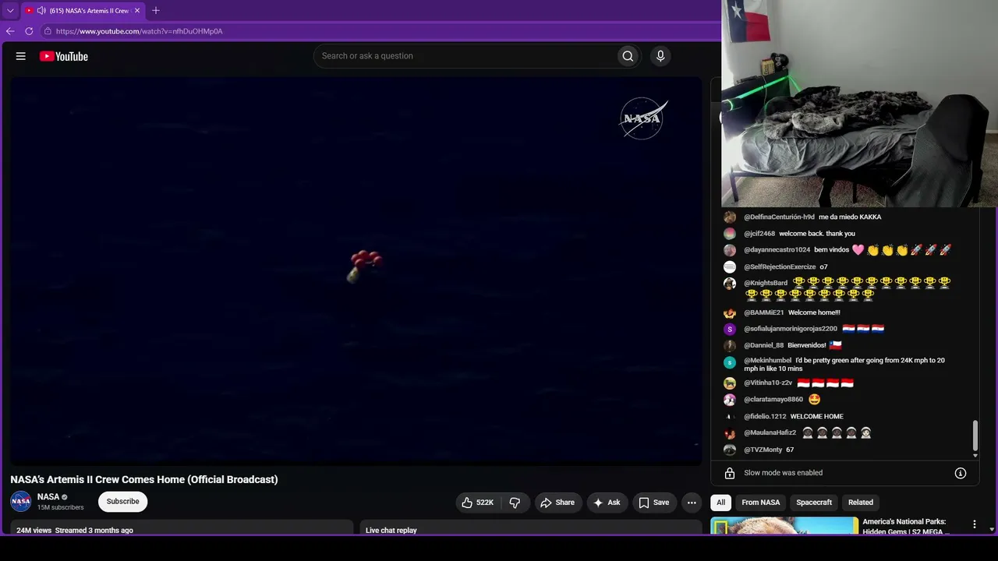This screenshot has height=561, width=998.
Task: Click the avatar of @KnightsBard
Action: point(730,284)
